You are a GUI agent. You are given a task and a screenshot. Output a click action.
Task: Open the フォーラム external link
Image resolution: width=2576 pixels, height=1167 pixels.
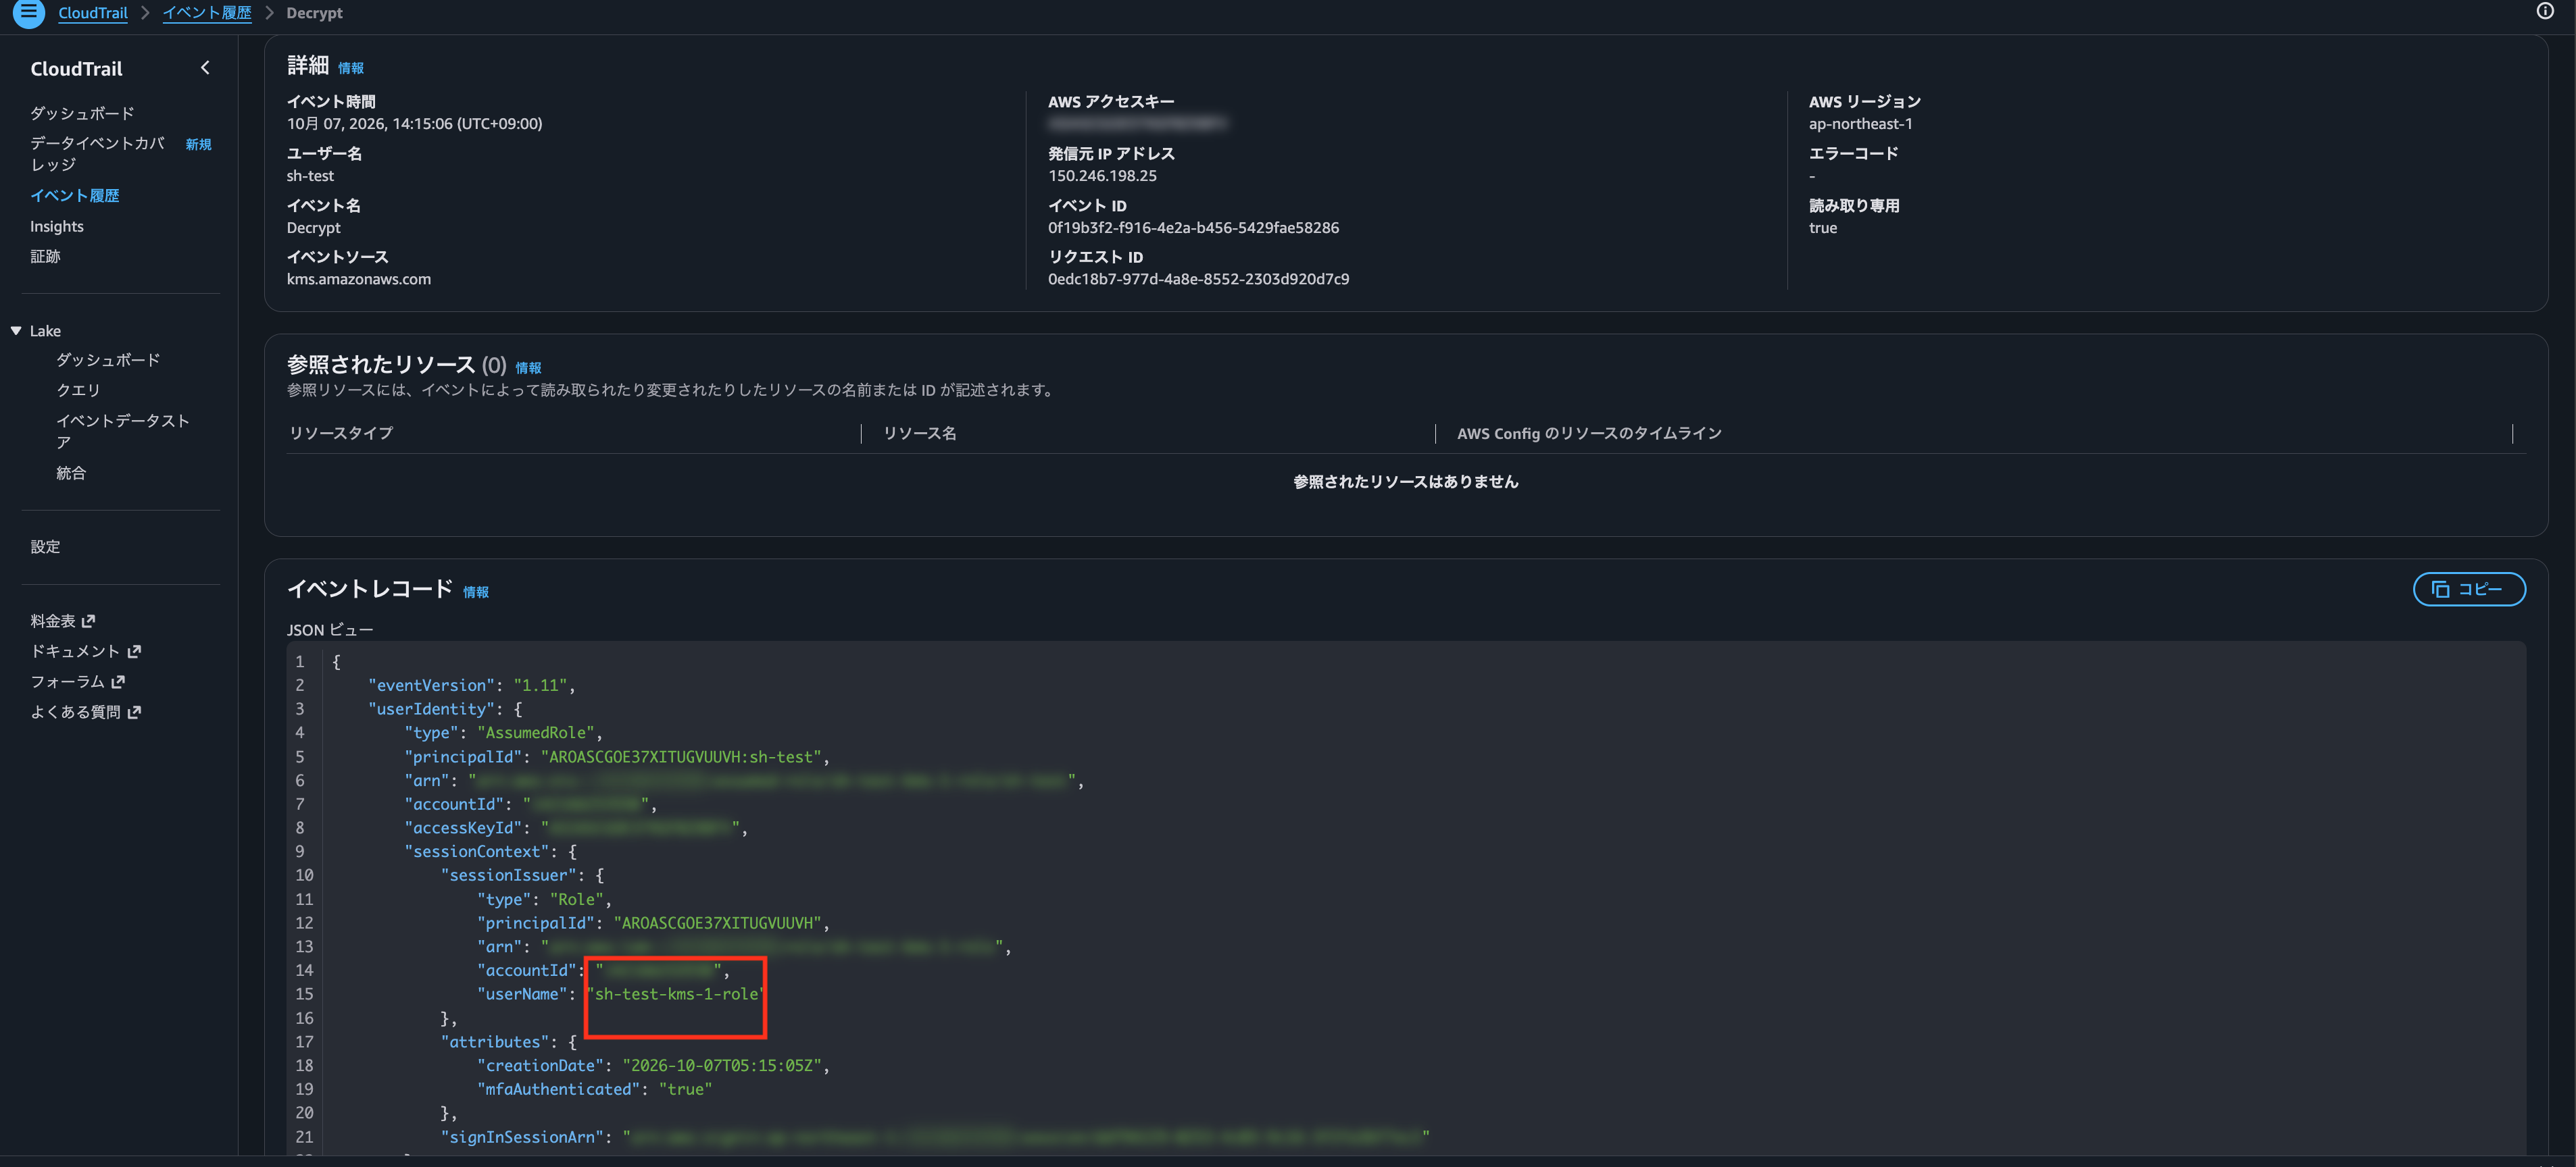click(78, 681)
